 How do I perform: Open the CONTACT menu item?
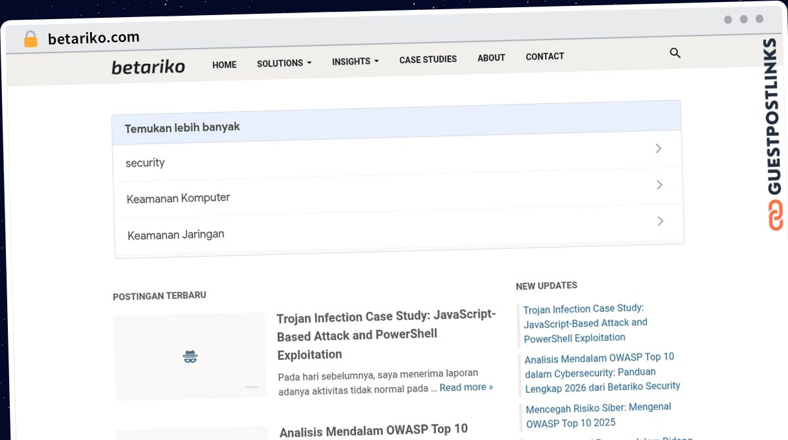click(545, 56)
